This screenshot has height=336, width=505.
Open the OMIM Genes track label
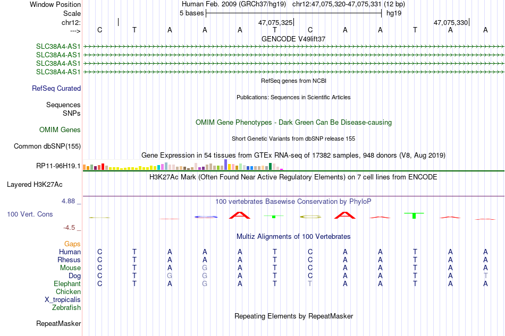pyautogui.click(x=60, y=130)
